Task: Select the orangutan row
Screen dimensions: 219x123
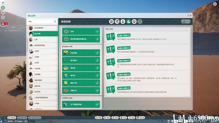Action: coord(43,80)
